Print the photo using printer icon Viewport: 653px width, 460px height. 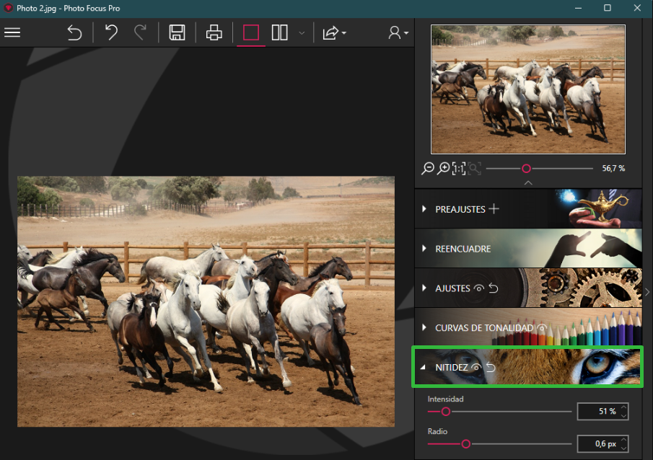[x=214, y=32]
